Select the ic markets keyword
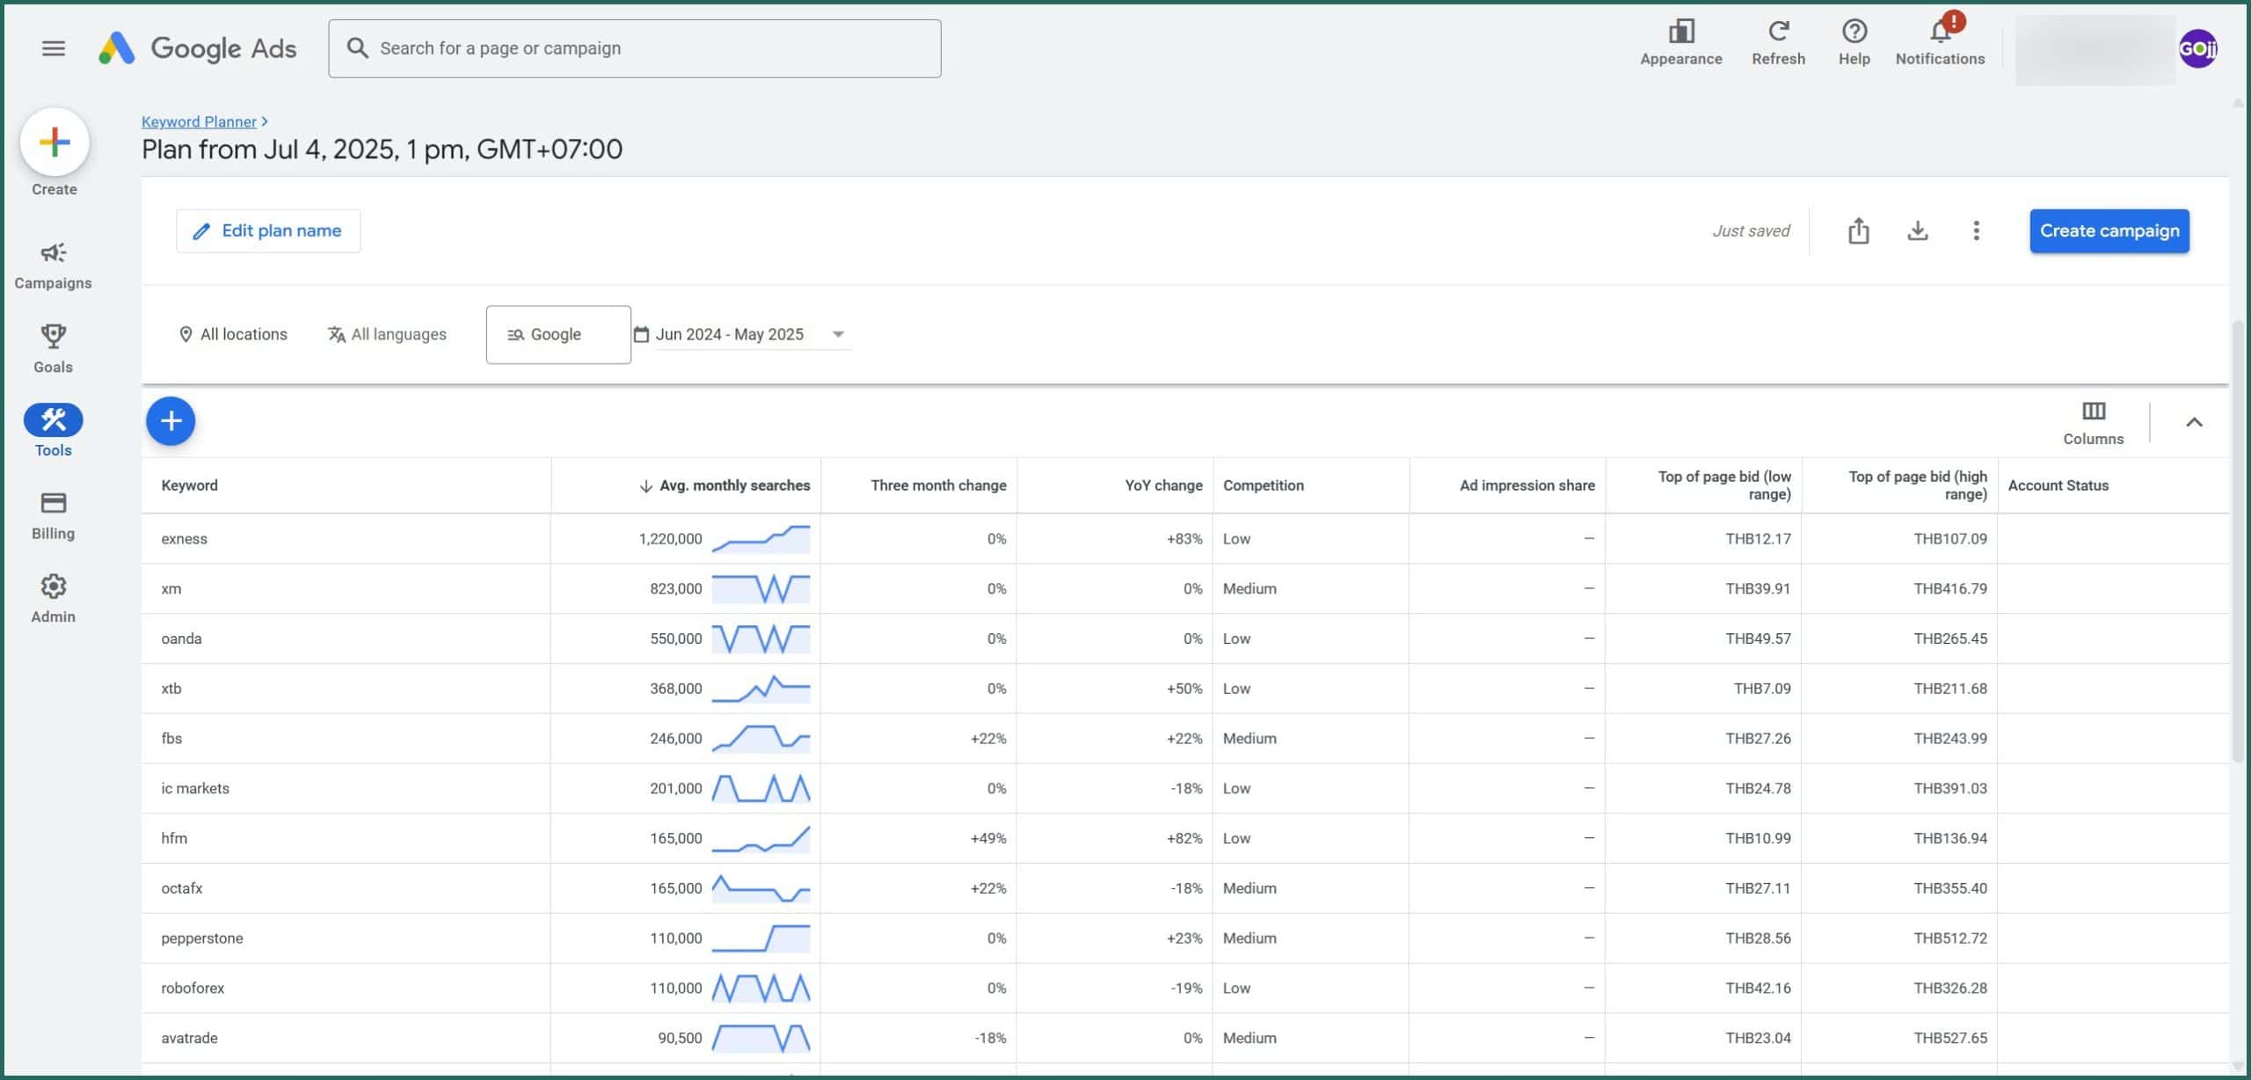 click(x=195, y=789)
